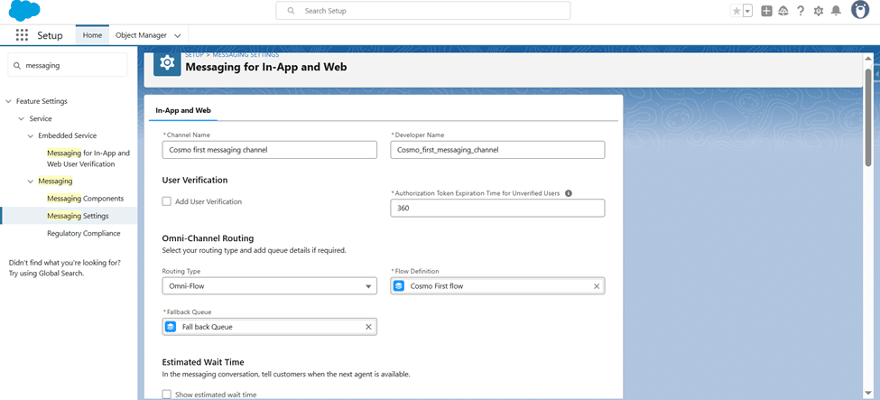Open the App Launcher grid icon
The image size is (880, 400).
(22, 35)
